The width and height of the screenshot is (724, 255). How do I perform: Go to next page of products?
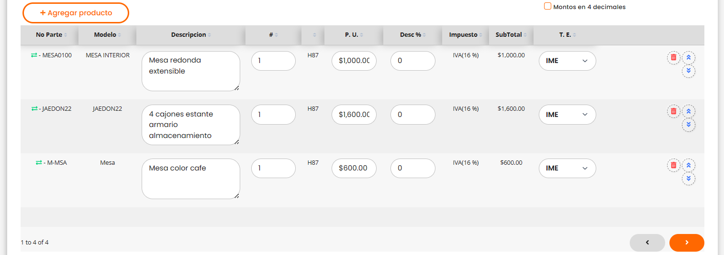click(687, 243)
